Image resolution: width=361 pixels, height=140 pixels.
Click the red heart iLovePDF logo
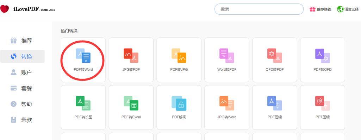(4, 9)
